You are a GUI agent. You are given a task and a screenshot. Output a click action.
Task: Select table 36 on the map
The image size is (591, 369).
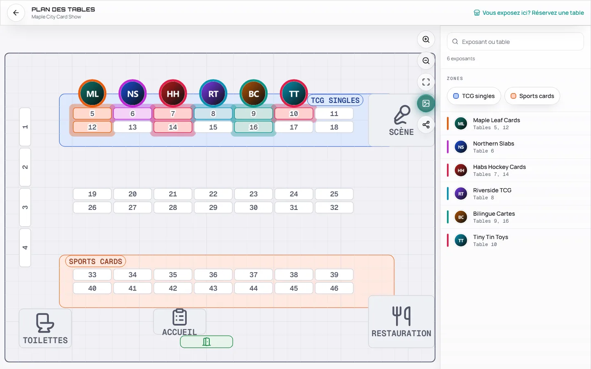[x=213, y=275]
